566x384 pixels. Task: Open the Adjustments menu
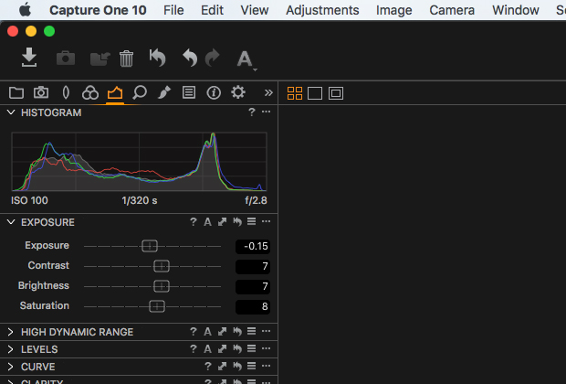[x=322, y=10]
